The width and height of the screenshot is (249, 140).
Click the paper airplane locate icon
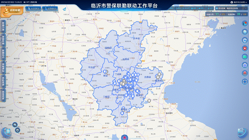tap(64, 9)
